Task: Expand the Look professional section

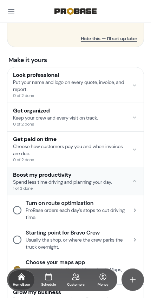Action: pos(75,85)
